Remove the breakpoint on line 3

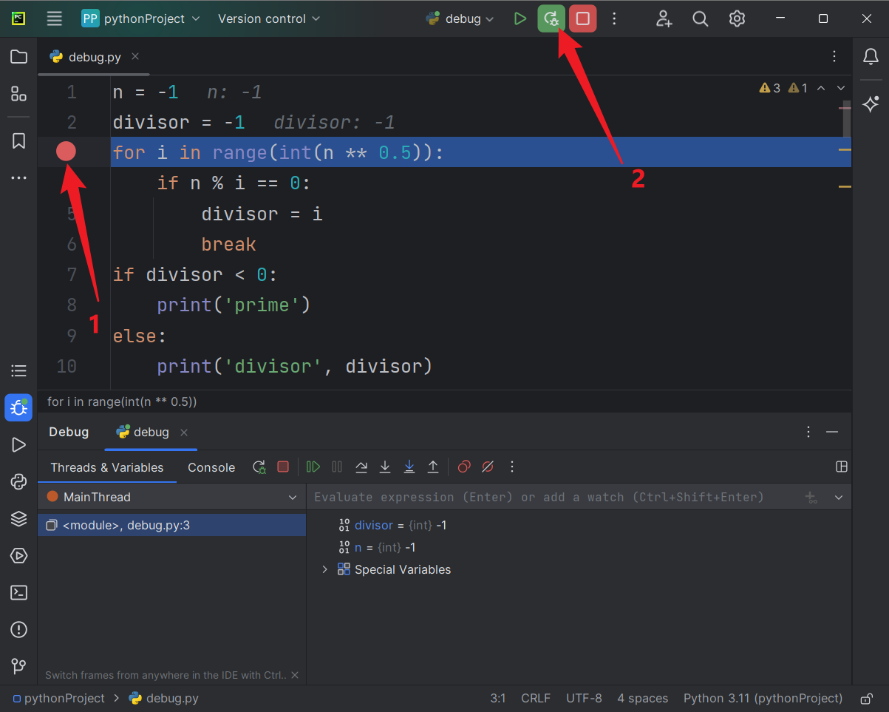click(x=67, y=152)
